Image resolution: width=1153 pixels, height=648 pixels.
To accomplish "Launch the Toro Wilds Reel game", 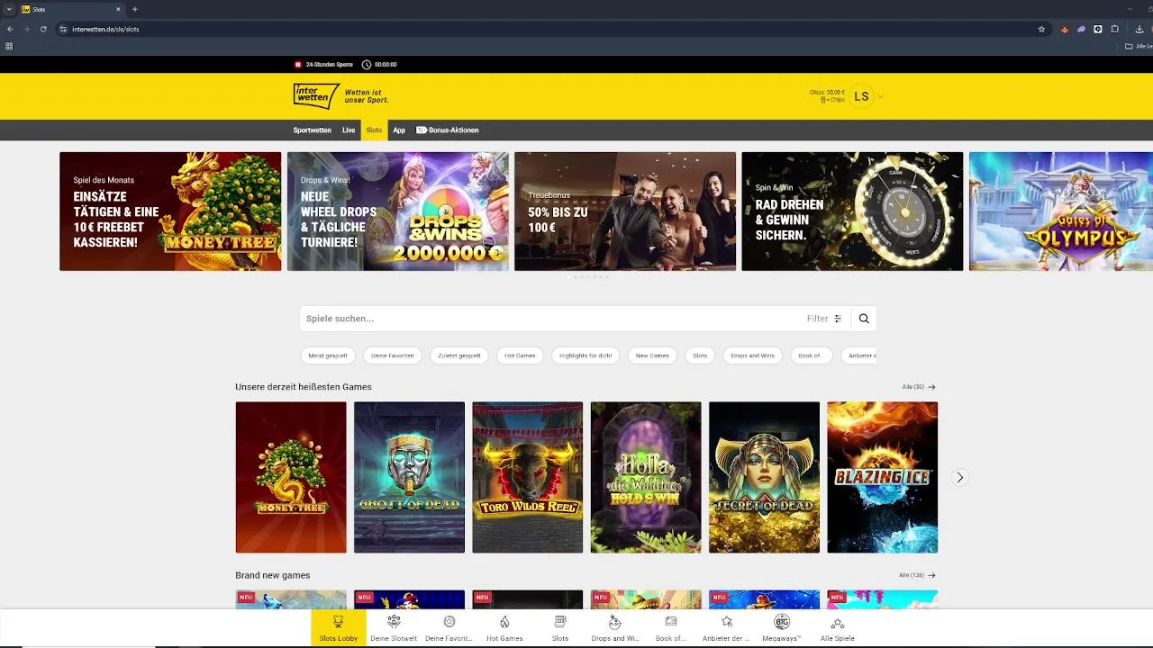I will tap(528, 477).
